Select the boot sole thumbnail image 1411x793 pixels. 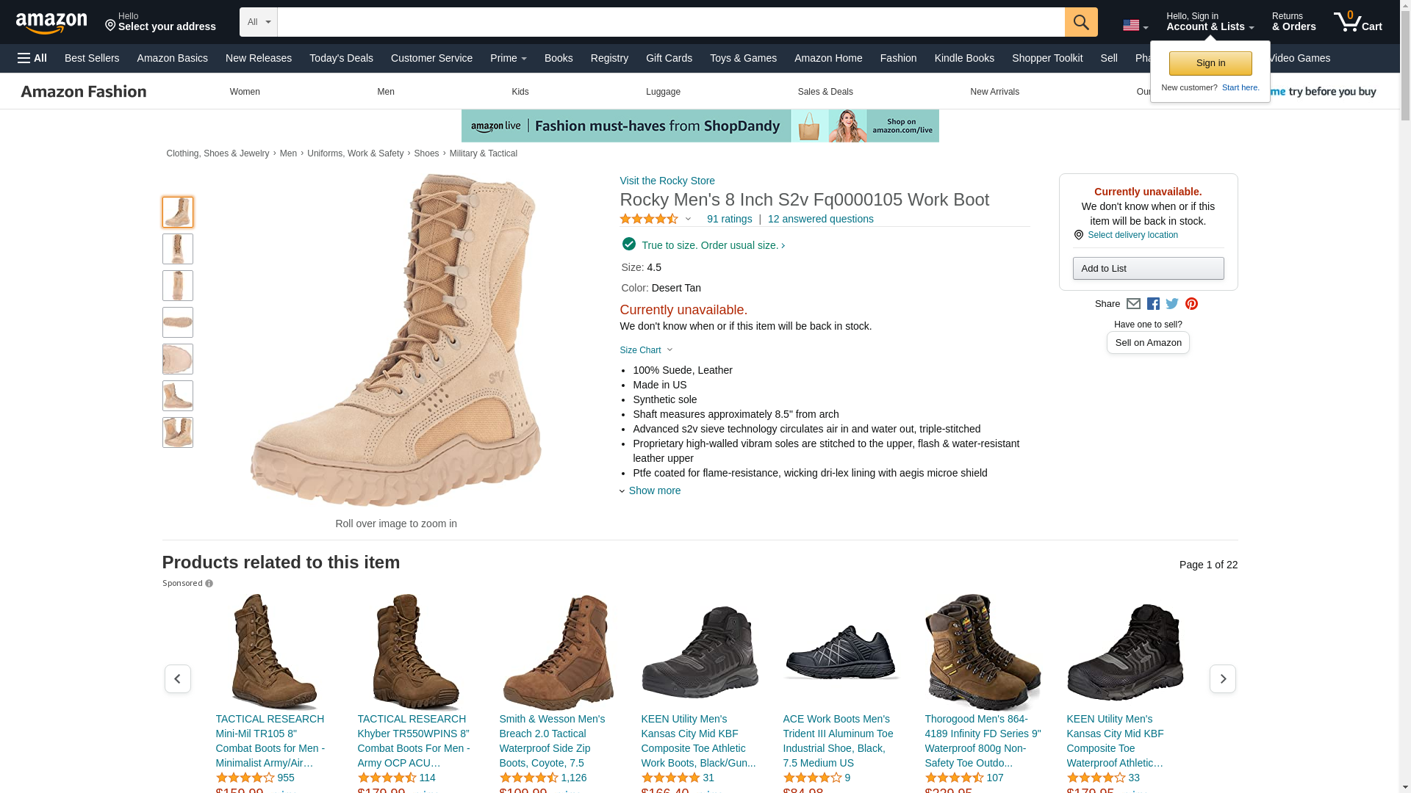point(177,322)
